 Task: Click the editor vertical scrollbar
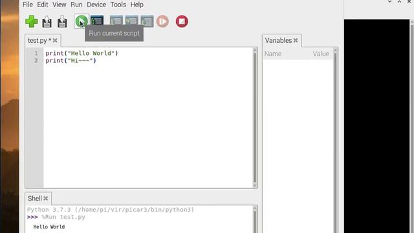[255, 118]
